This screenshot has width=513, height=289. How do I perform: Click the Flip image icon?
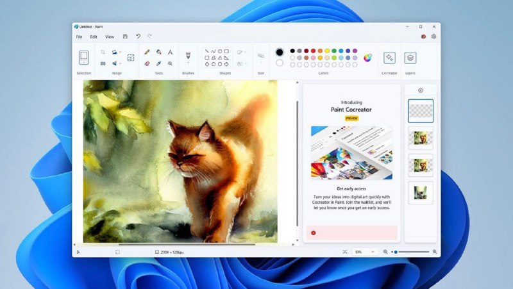tap(115, 63)
